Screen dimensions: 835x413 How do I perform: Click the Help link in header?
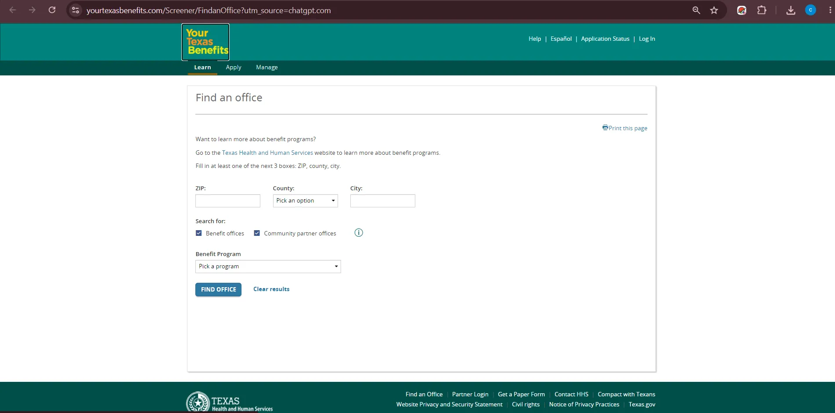(x=535, y=39)
